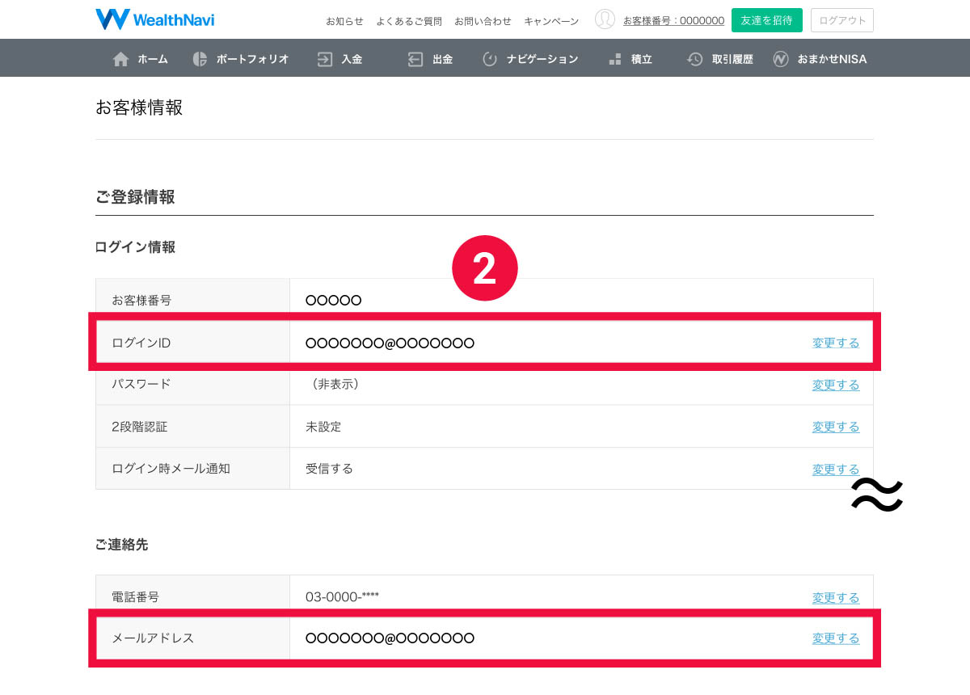Image resolution: width=970 pixels, height=695 pixels.
Task: Click the ご登録情報 section heading
Action: click(135, 196)
